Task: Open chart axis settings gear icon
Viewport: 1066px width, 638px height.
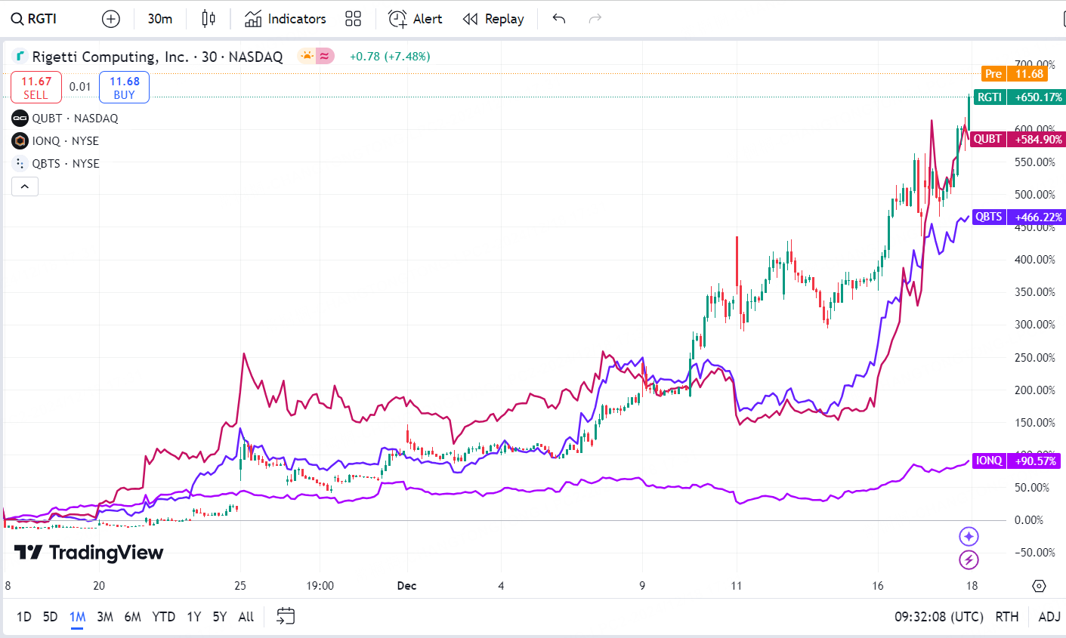Action: pos(1039,586)
